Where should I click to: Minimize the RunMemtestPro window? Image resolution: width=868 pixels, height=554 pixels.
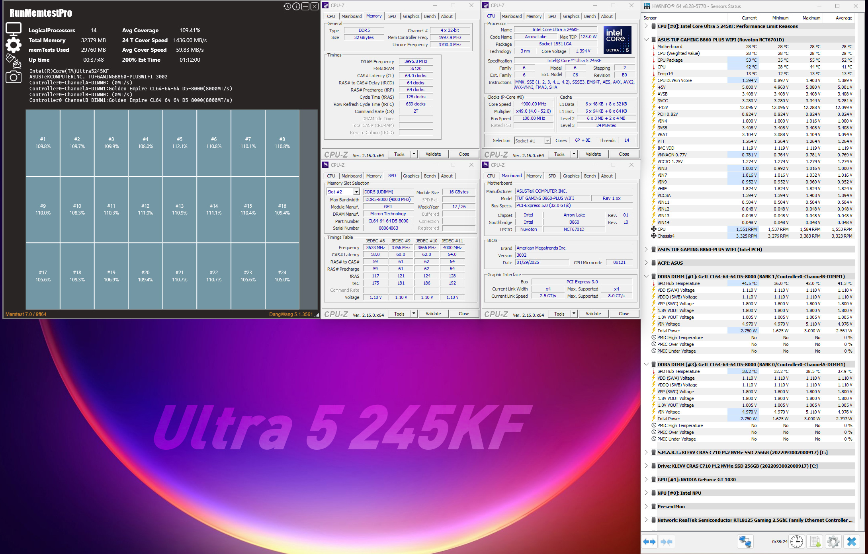tap(305, 6)
